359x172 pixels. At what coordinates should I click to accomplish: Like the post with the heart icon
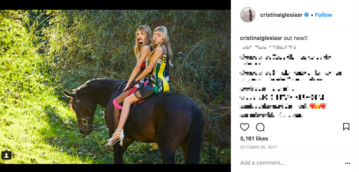pos(245,127)
